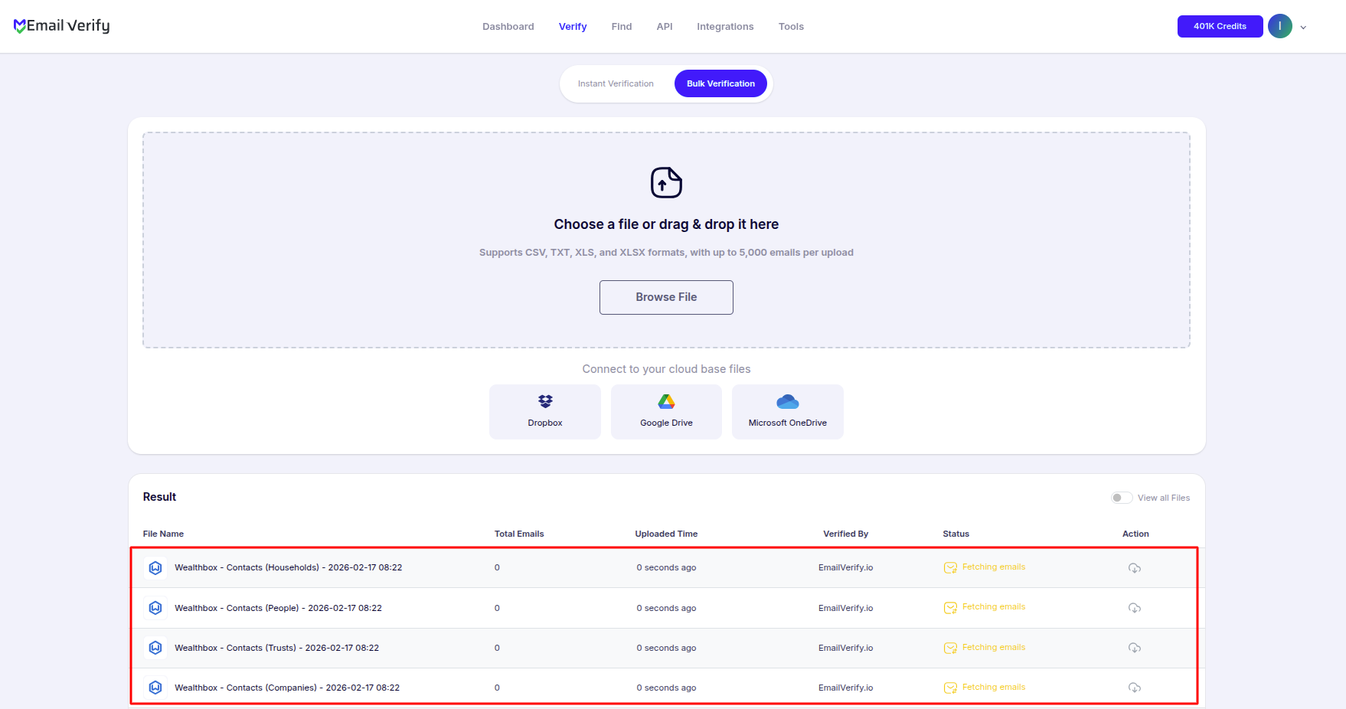Click the Households file name text
Screen dimensions: 1346x709
289,567
